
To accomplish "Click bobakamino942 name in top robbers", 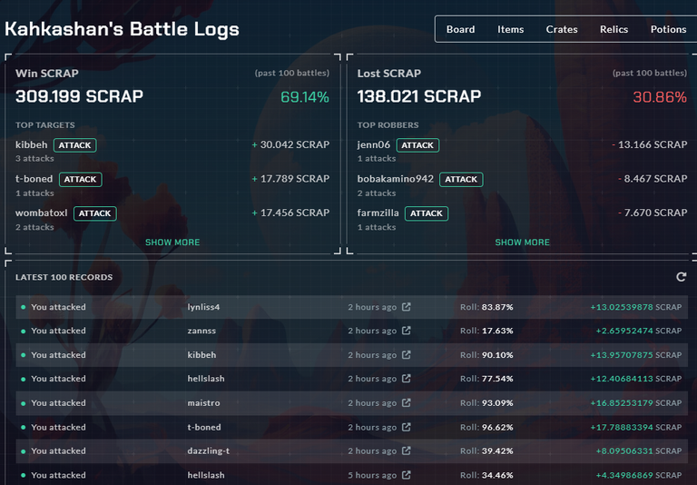I will (x=395, y=179).
